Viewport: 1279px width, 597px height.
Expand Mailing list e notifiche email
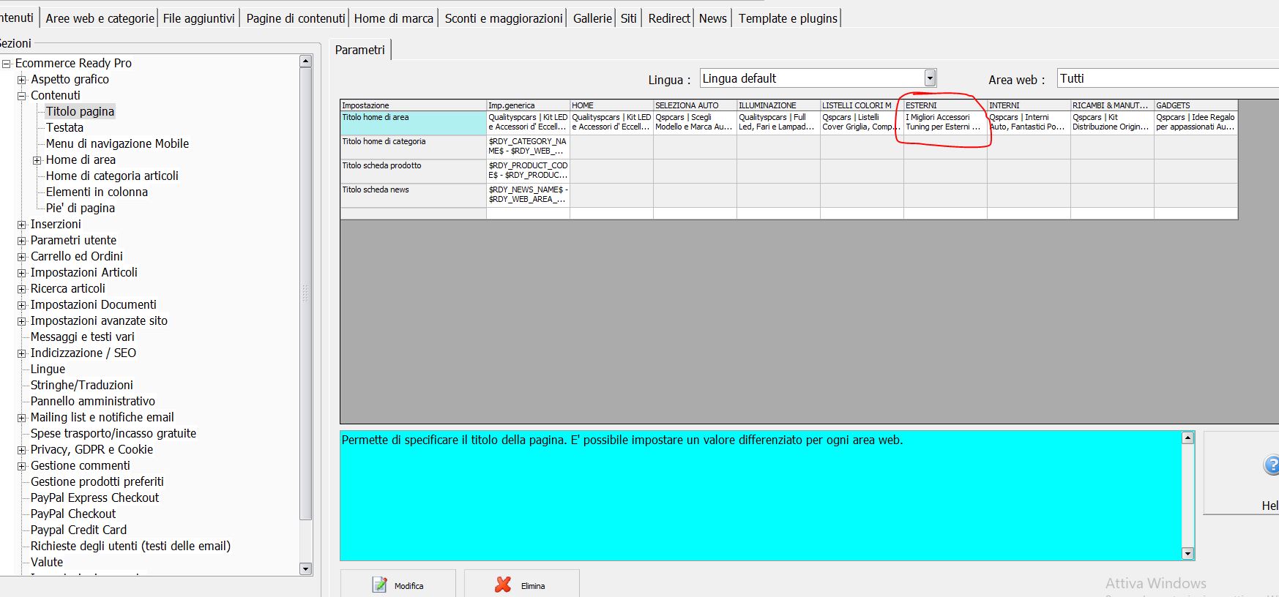(22, 418)
